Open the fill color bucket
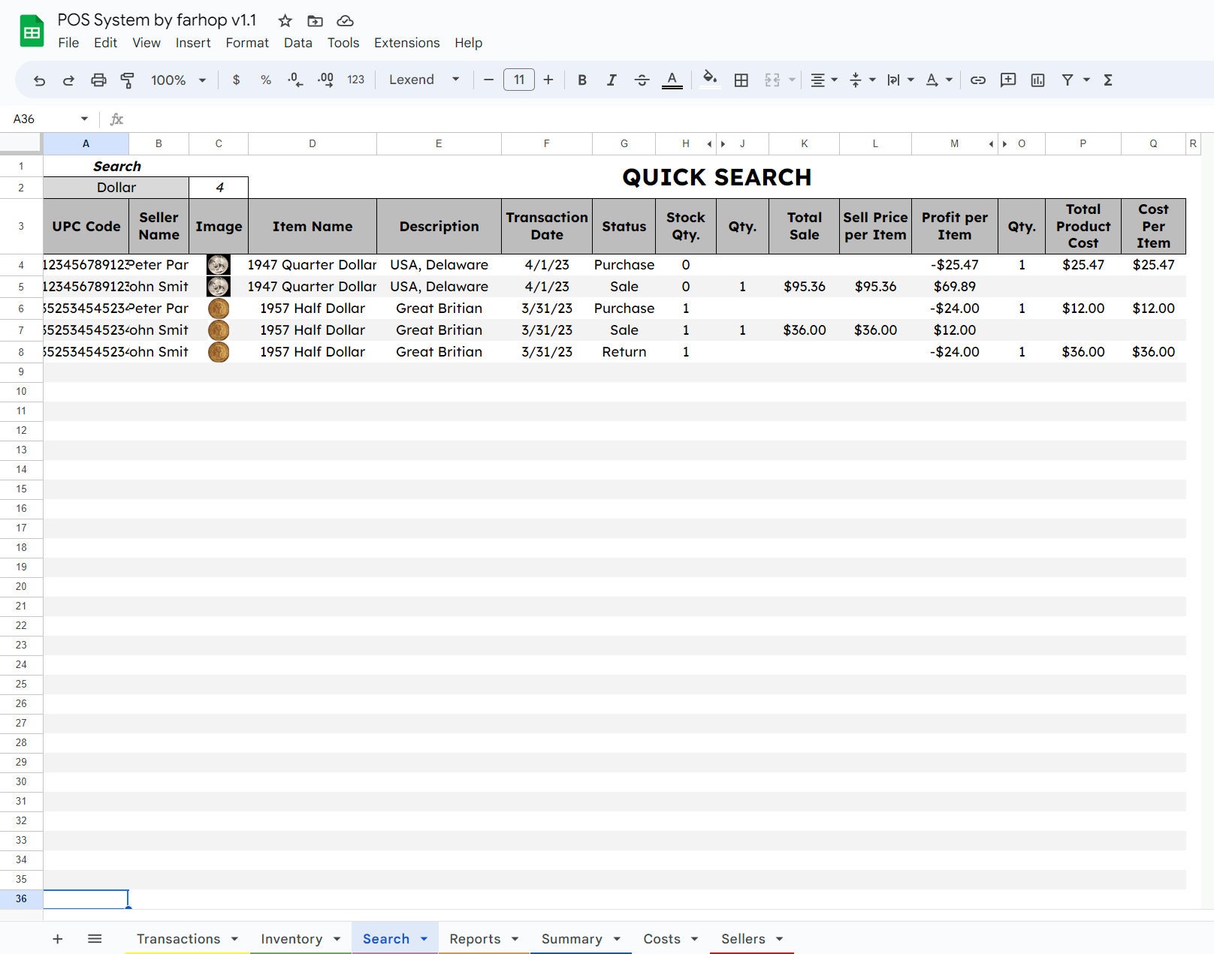The height and width of the screenshot is (954, 1214). pyautogui.click(x=710, y=80)
